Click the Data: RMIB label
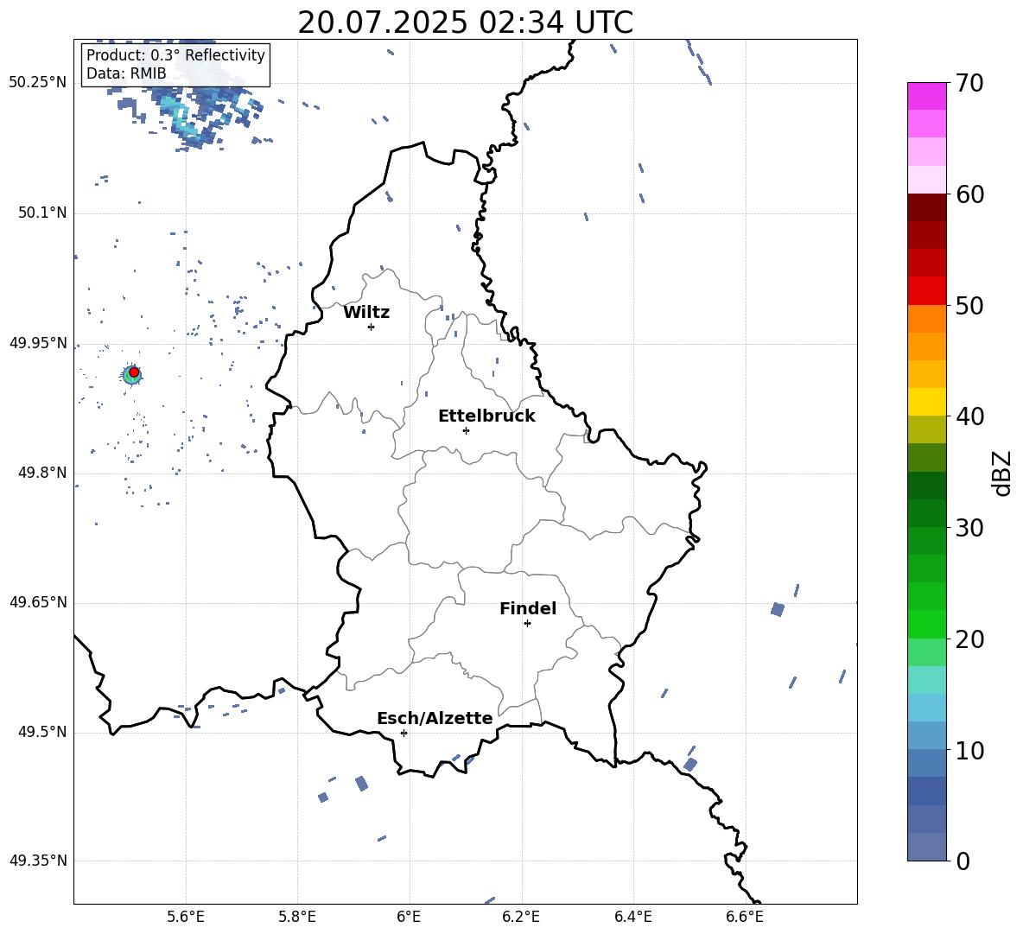Viewport: 1023px width, 934px height. coord(126,73)
